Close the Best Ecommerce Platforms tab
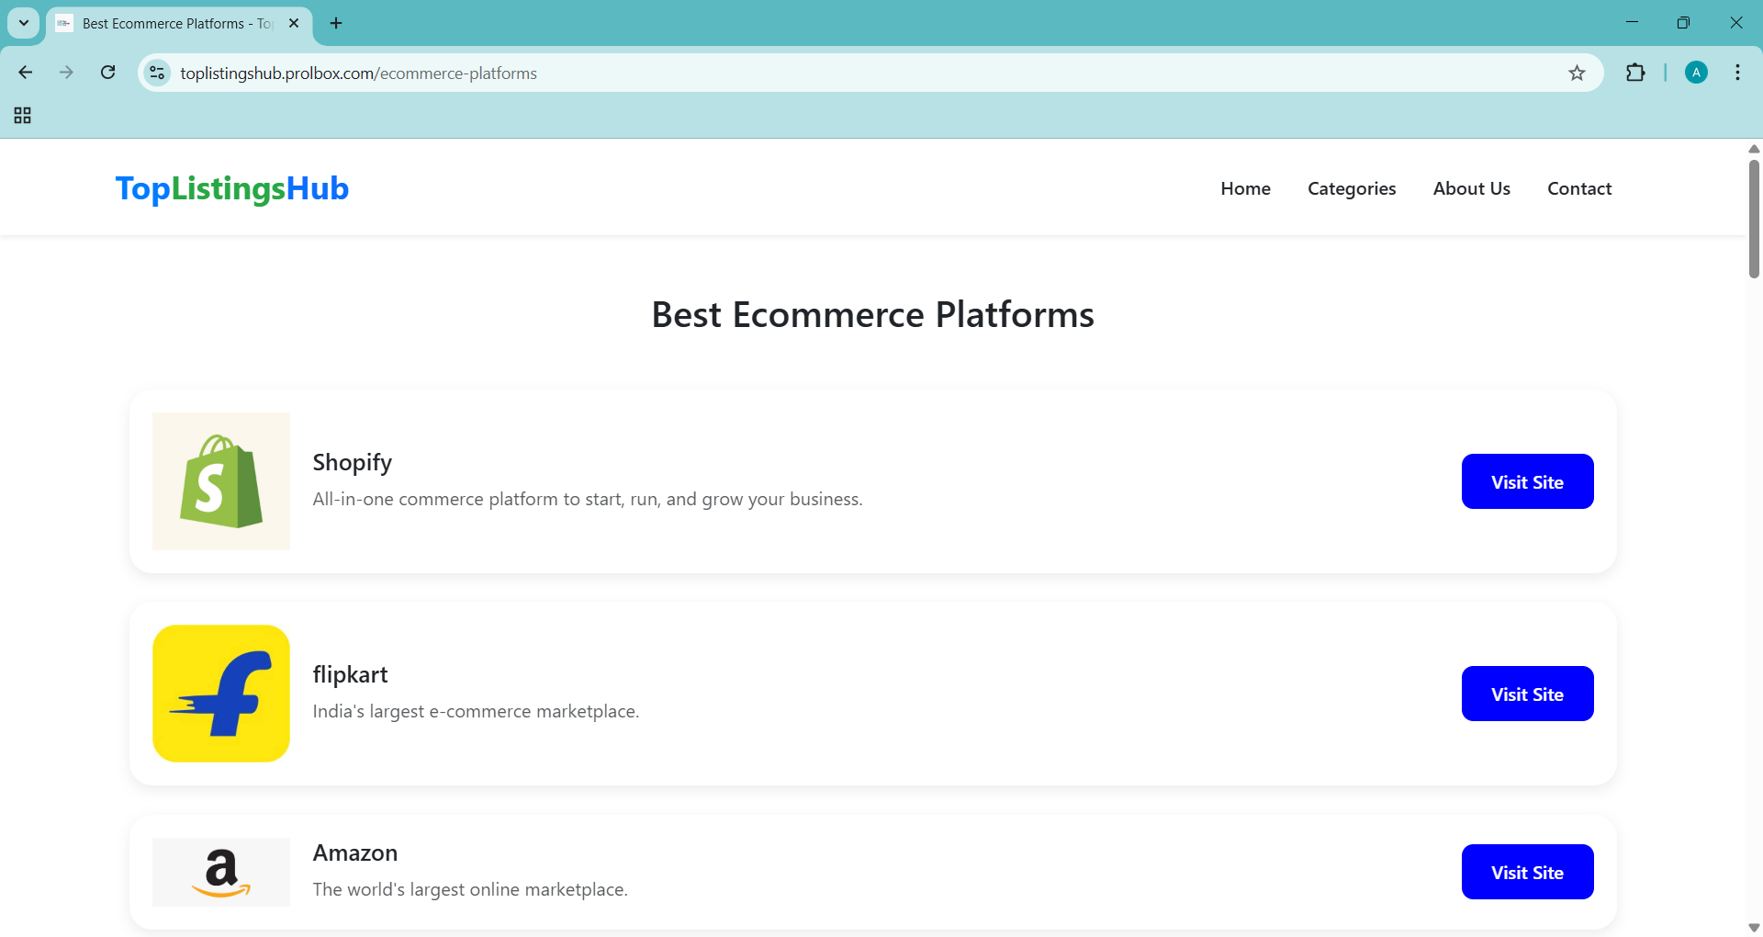 click(294, 23)
